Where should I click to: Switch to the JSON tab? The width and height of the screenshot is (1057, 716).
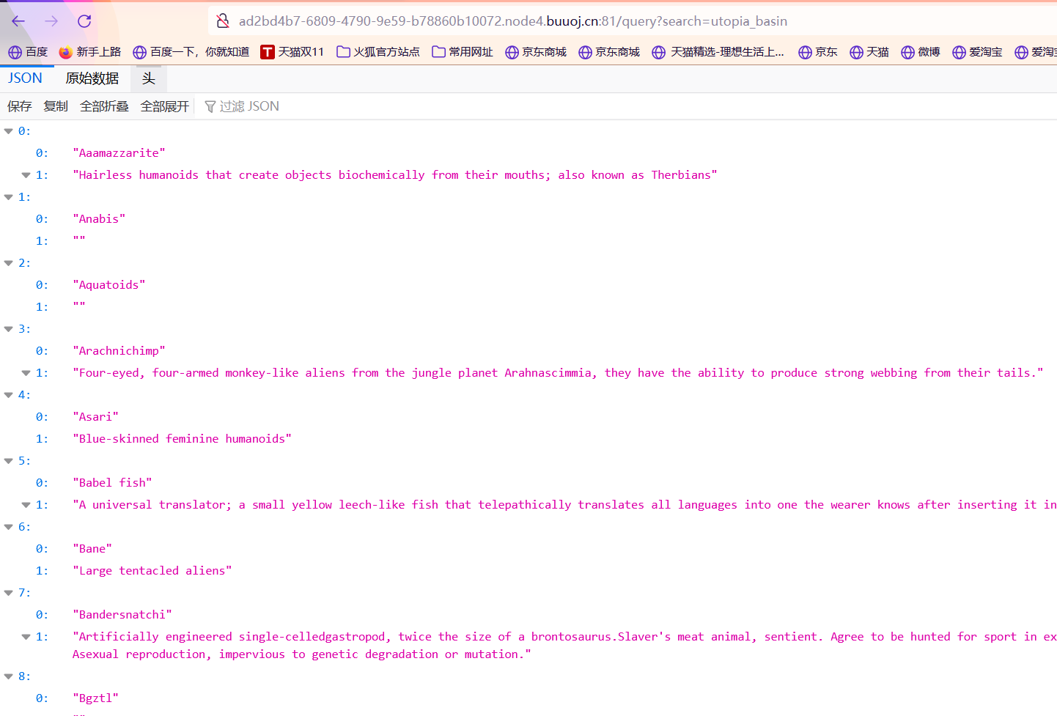[26, 78]
